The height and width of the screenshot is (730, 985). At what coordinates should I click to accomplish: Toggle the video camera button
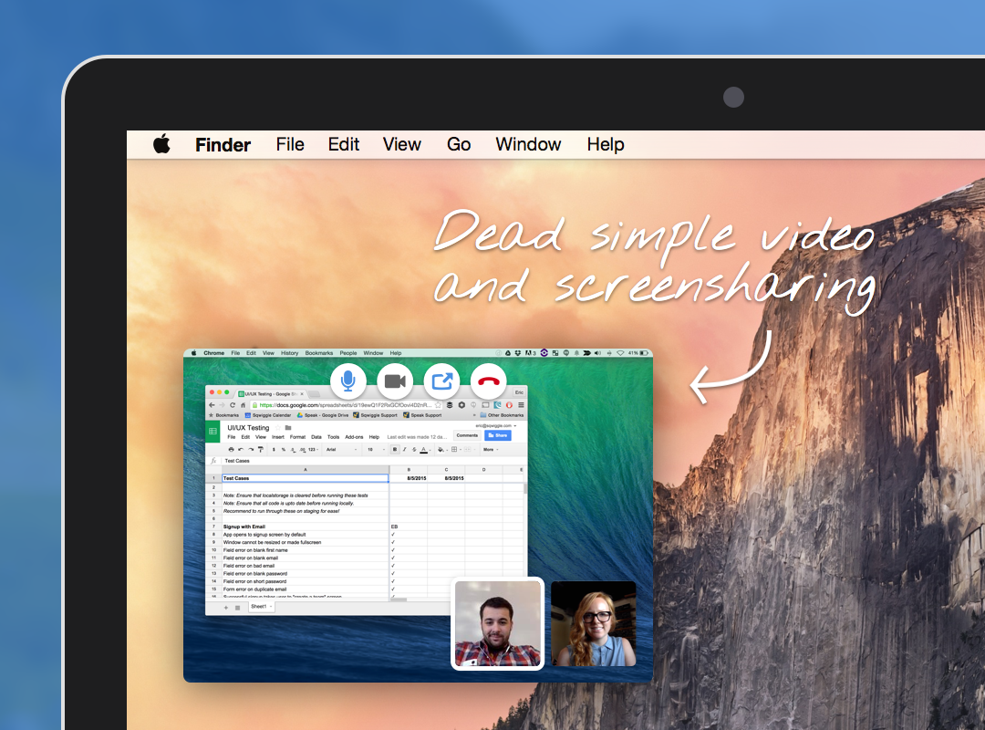(x=395, y=381)
